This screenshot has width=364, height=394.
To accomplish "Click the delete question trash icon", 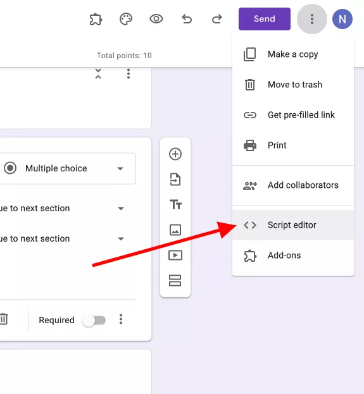I will point(4,319).
